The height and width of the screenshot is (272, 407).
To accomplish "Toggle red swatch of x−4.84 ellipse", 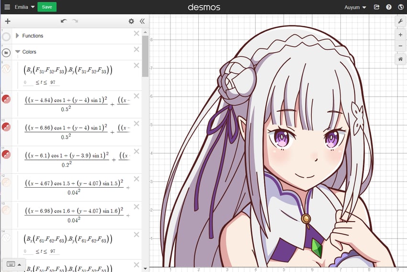I will point(6,99).
